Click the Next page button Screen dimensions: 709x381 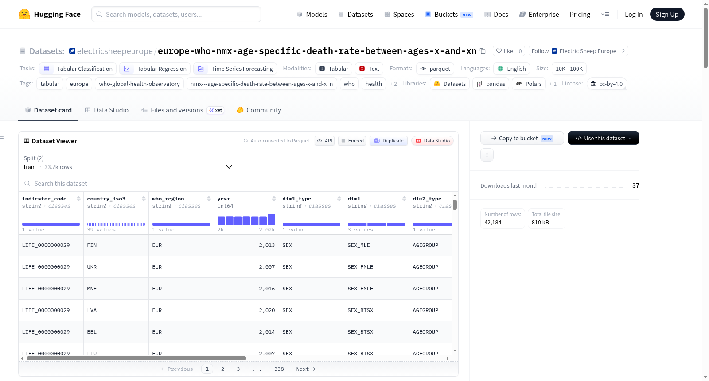[x=306, y=369]
